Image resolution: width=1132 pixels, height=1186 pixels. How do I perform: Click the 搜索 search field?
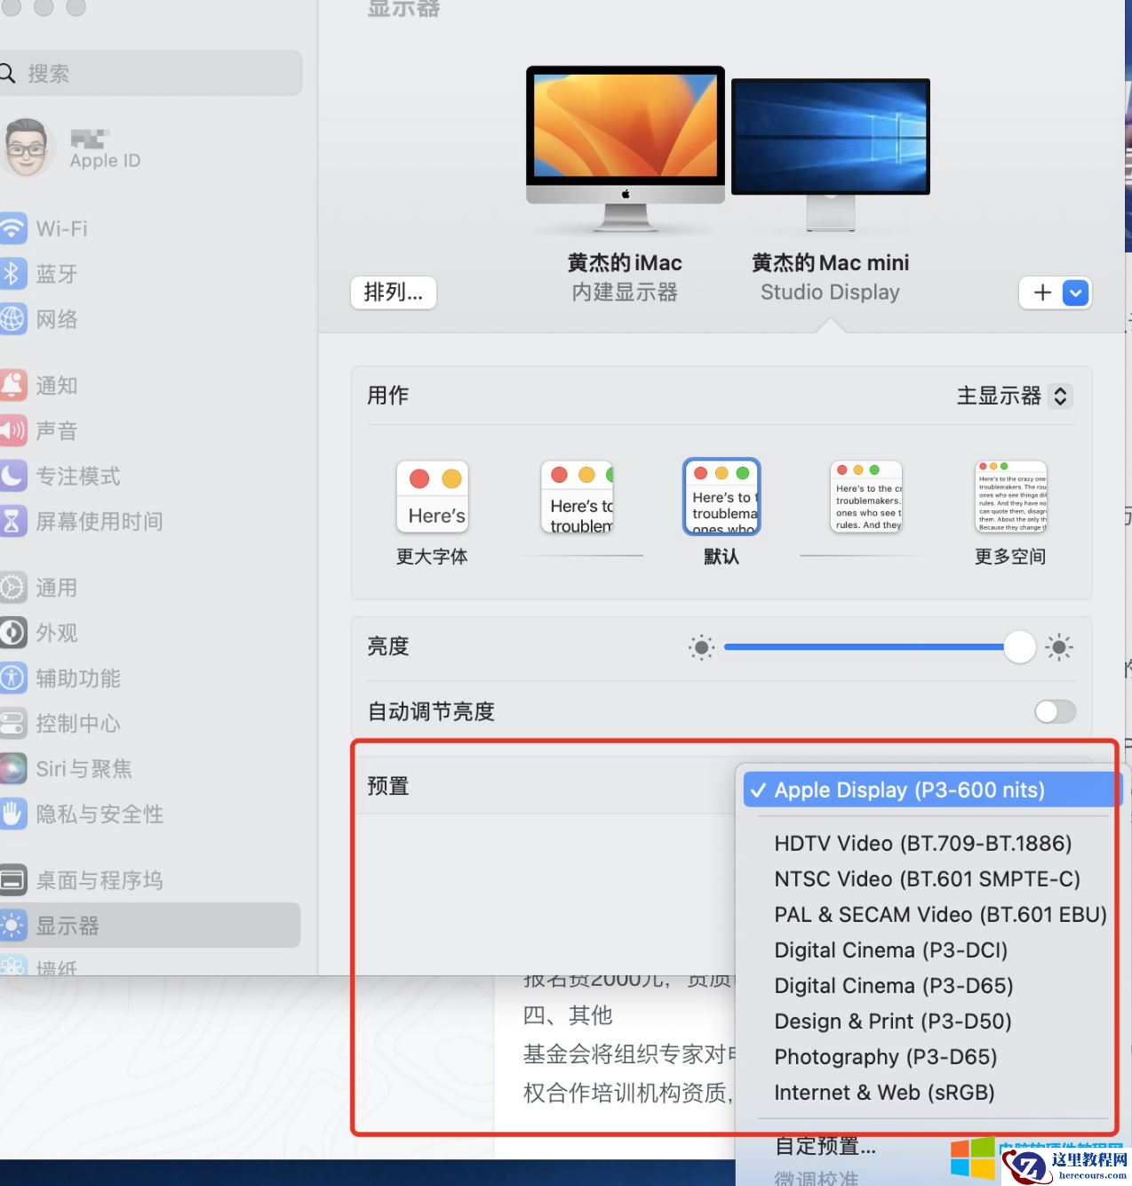coord(151,73)
